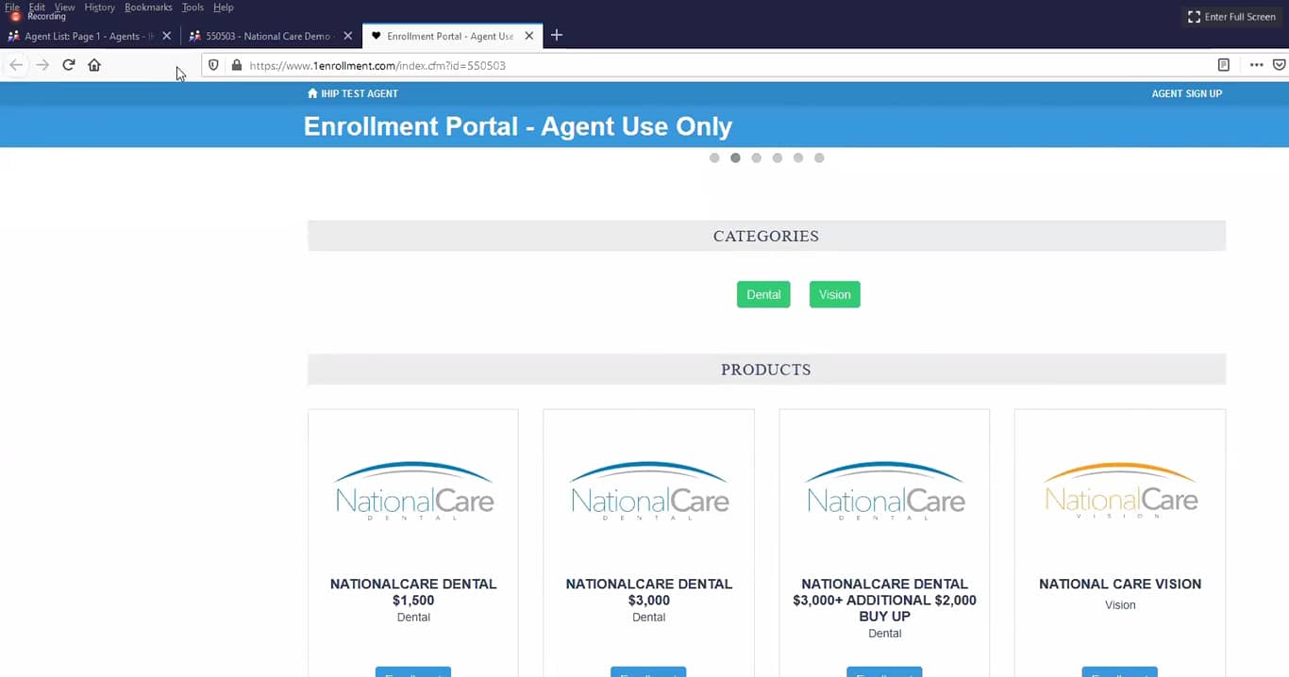1289x677 pixels.
Task: Click Dental $3,000+ Additional Buy Up logo
Action: [x=884, y=490]
